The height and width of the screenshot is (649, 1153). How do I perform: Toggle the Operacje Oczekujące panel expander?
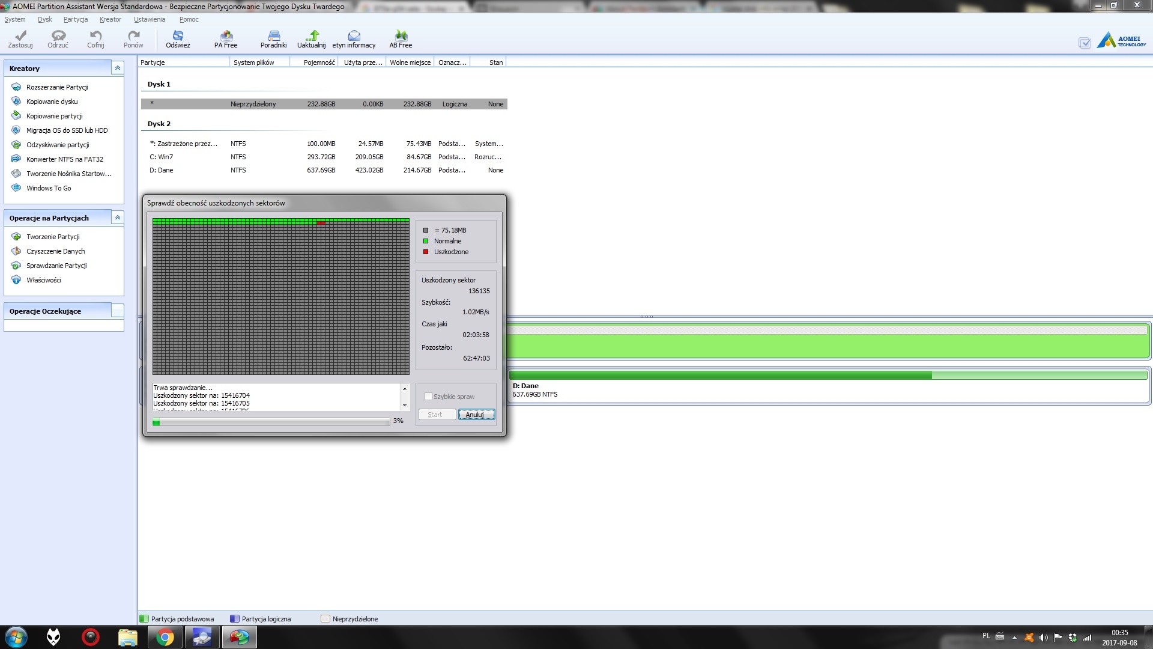point(118,311)
